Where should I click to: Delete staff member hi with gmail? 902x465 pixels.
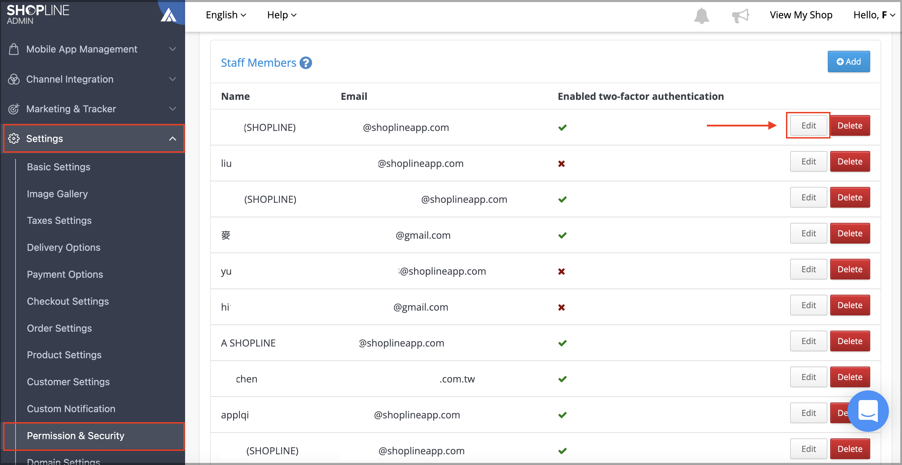(850, 305)
